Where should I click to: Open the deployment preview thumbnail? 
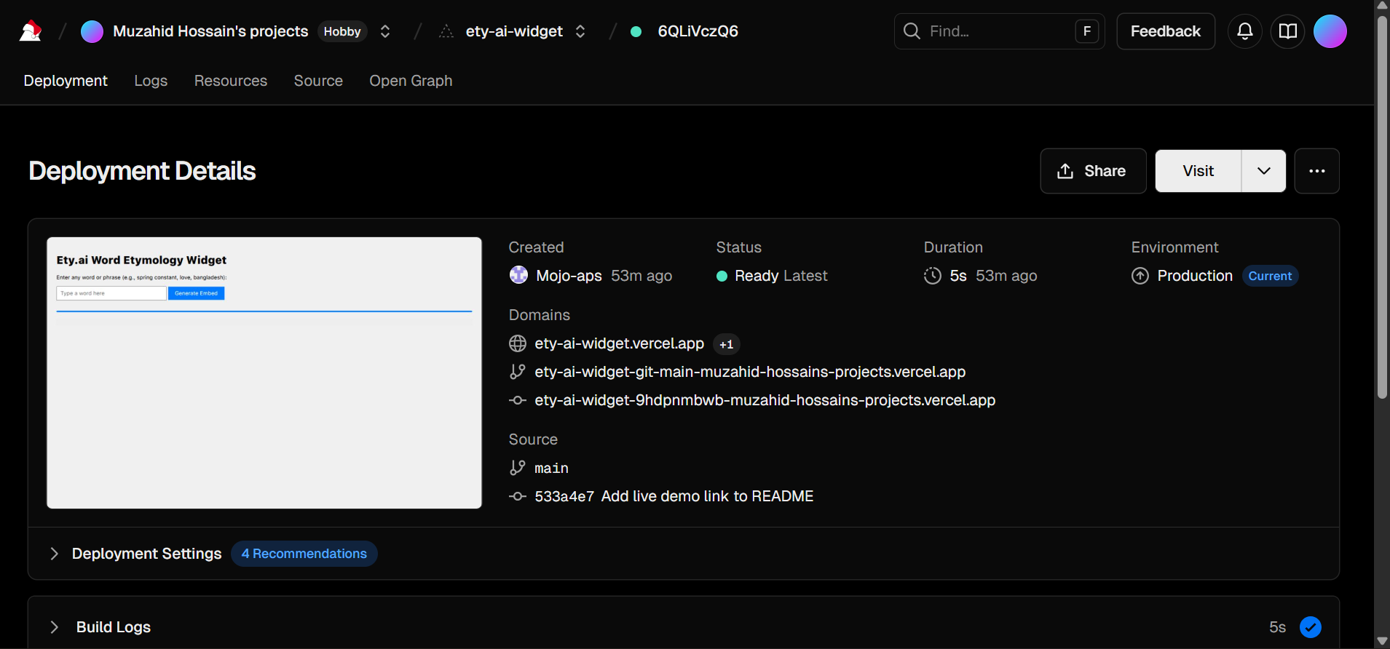tap(264, 373)
